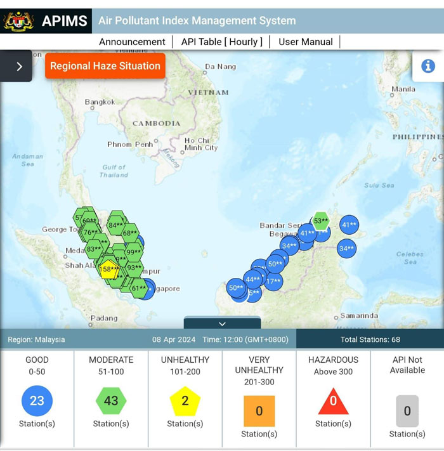Select the green 83** station marker
This screenshot has width=444, height=451.
(94, 249)
